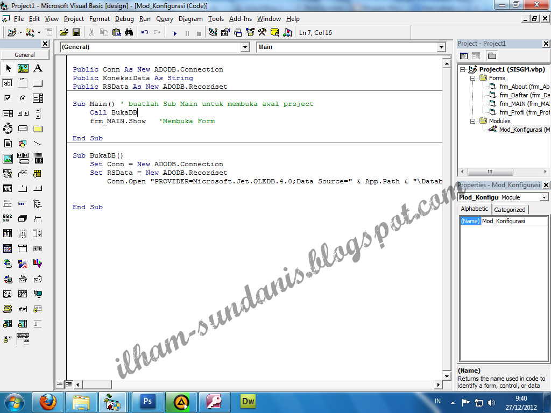Open the File menu

coord(19,19)
